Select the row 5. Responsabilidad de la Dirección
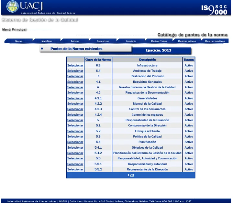 (x=75, y=120)
